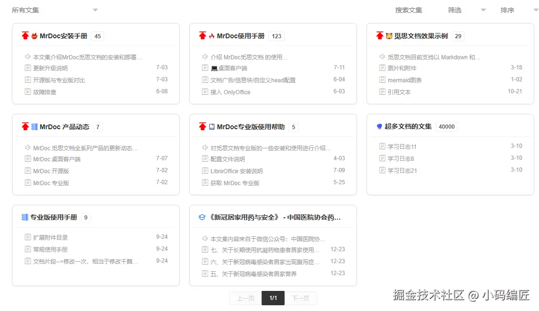The image size is (539, 311).
Task: Click document icon beside 常规使用手册
Action: [x=27, y=249]
